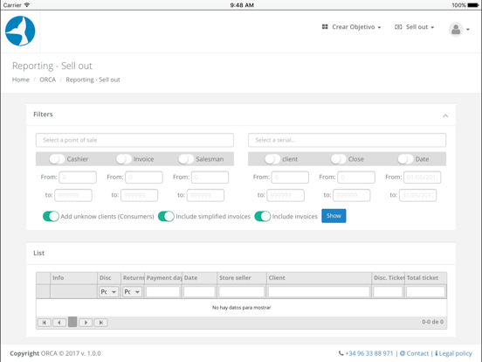The image size is (482, 362).
Task: Open ORCA breadcrumb link
Action: click(x=48, y=80)
